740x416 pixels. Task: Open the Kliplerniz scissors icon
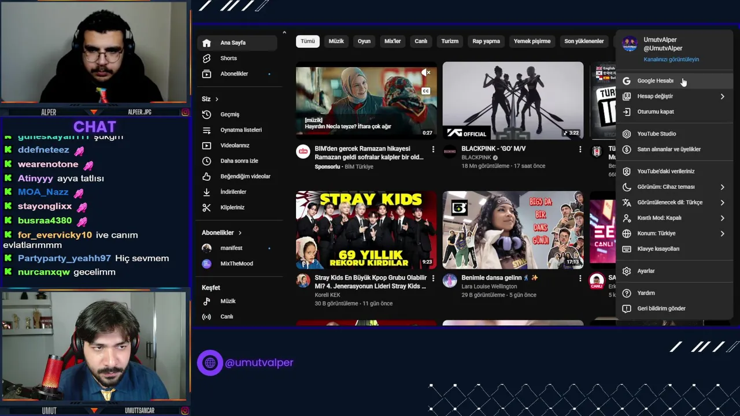pos(207,207)
